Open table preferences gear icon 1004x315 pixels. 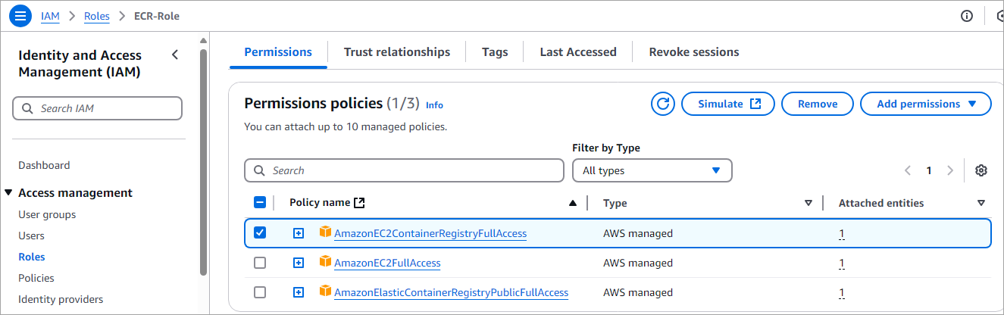pyautogui.click(x=981, y=170)
